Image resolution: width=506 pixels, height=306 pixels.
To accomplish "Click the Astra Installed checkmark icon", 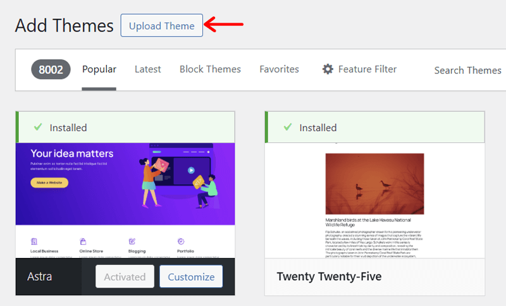I will click(x=38, y=127).
